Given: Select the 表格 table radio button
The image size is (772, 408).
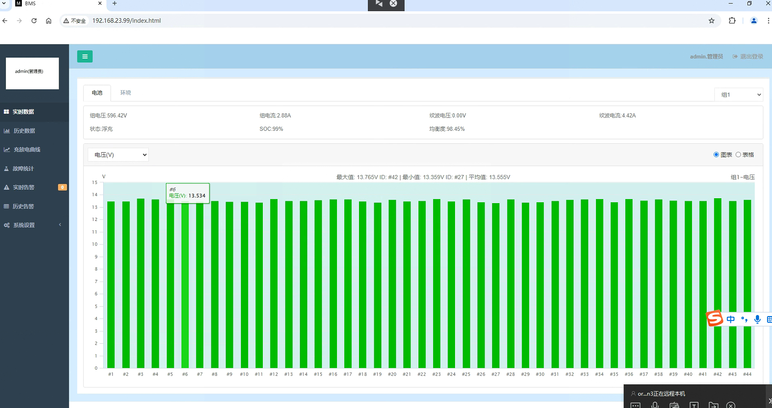Looking at the screenshot, I should pyautogui.click(x=738, y=154).
